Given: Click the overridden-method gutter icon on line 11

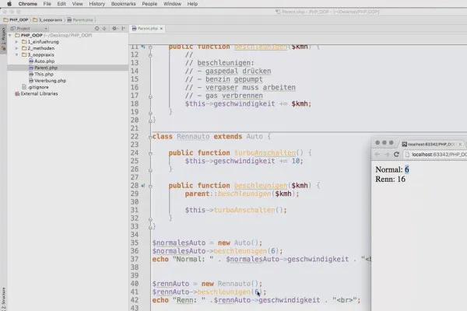Looking at the screenshot, I should (143, 47).
